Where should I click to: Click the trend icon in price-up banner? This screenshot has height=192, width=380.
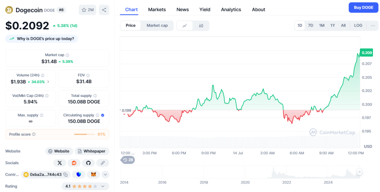tap(12, 38)
